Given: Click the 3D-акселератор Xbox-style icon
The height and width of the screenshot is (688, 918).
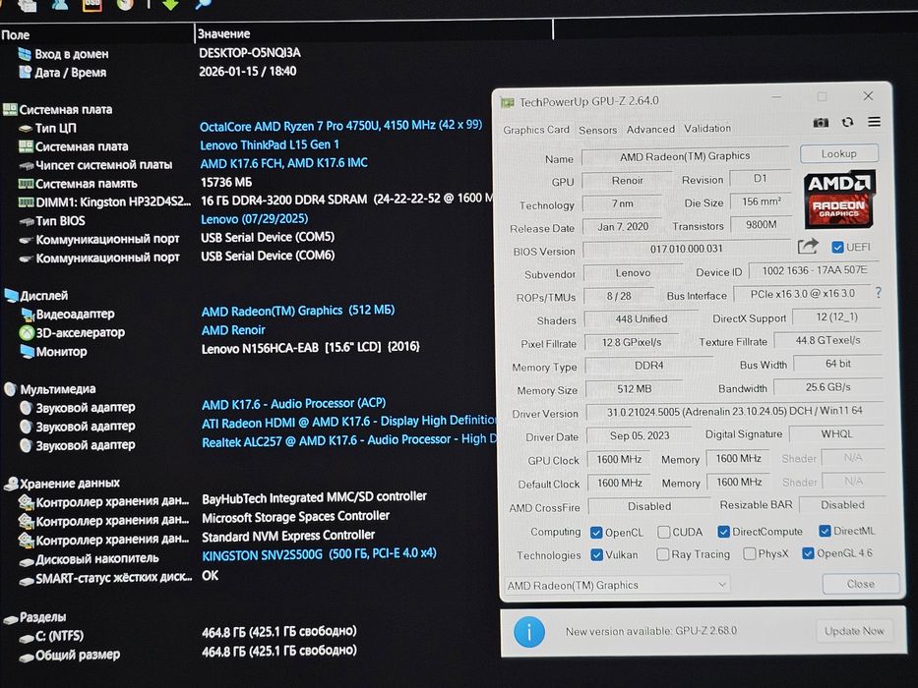Looking at the screenshot, I should 27,333.
